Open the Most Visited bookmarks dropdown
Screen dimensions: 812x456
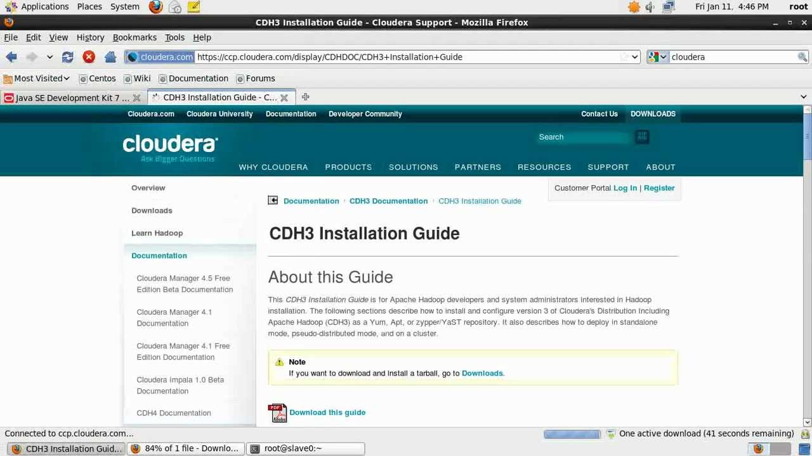click(36, 79)
